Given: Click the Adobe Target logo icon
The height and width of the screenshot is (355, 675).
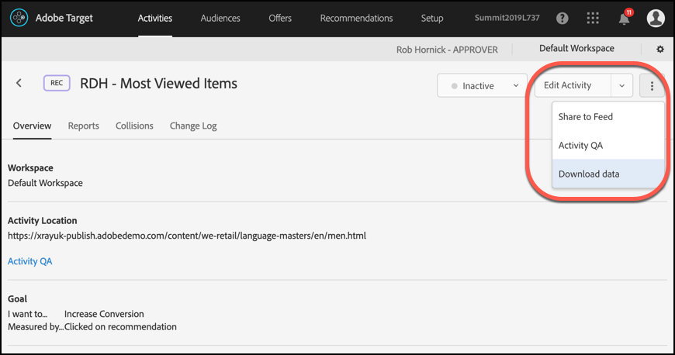Looking at the screenshot, I should tap(19, 18).
